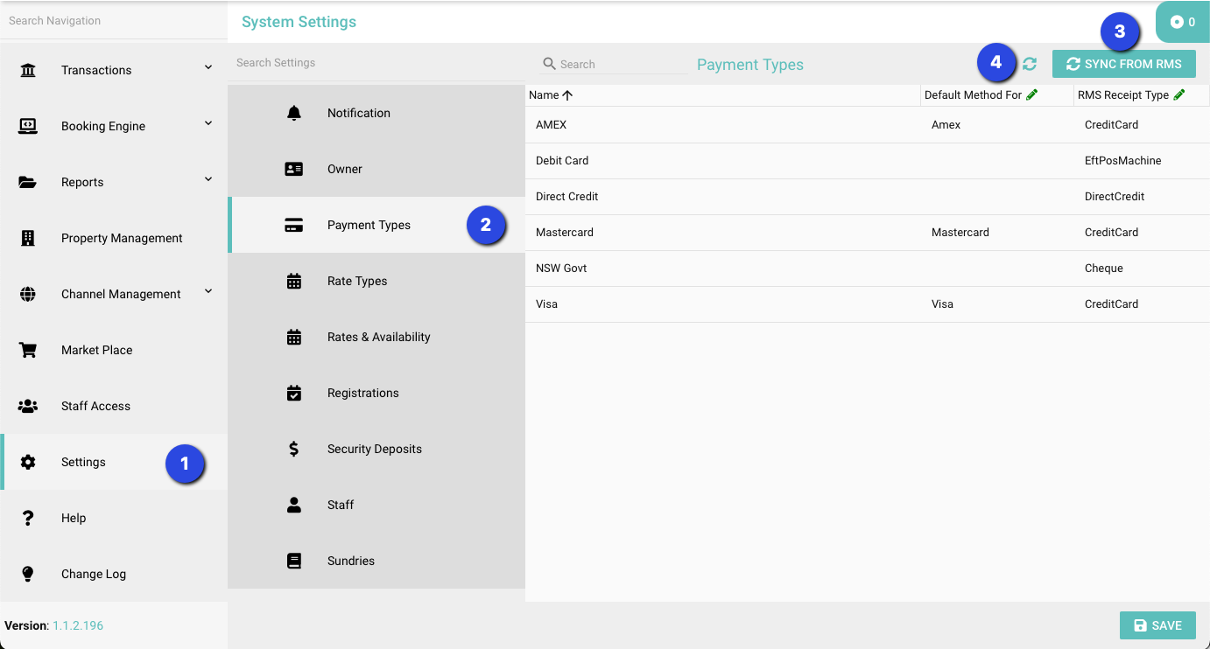Click the SAVE button
1210x649 pixels.
click(x=1157, y=625)
